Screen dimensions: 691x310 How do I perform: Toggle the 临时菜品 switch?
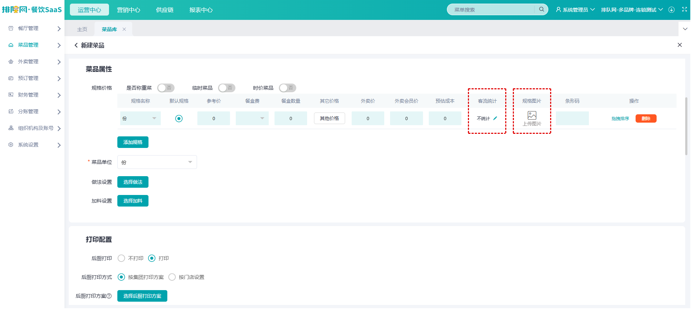click(x=227, y=88)
